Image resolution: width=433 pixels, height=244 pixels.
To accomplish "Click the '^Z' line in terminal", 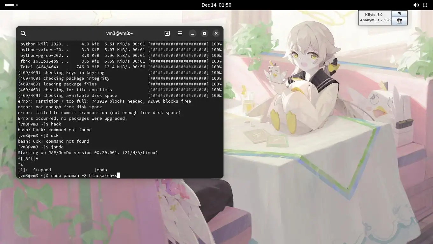I will click(x=20, y=164).
